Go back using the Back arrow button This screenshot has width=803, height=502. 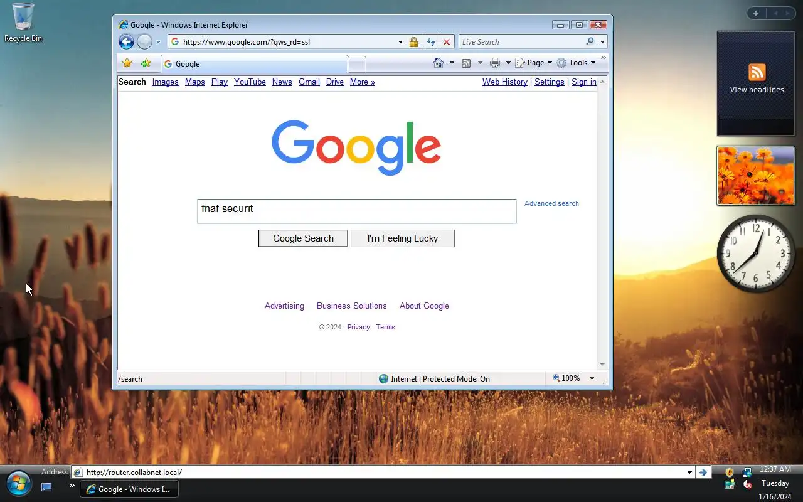click(126, 42)
